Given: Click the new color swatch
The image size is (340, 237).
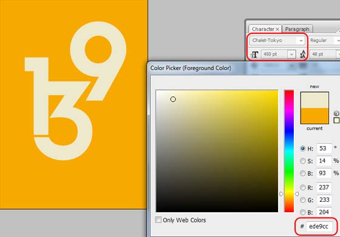Looking at the screenshot, I should [x=314, y=100].
